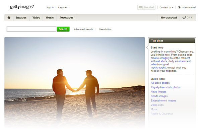201x134 pixels.
Task: Open the Resources menu
Action: pos(66,17)
